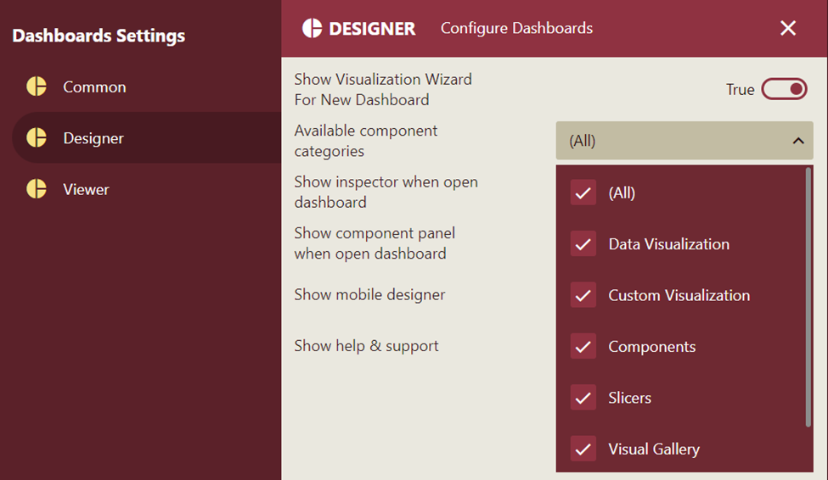This screenshot has height=480, width=828.
Task: Click the Common pie chart icon
Action: (37, 87)
